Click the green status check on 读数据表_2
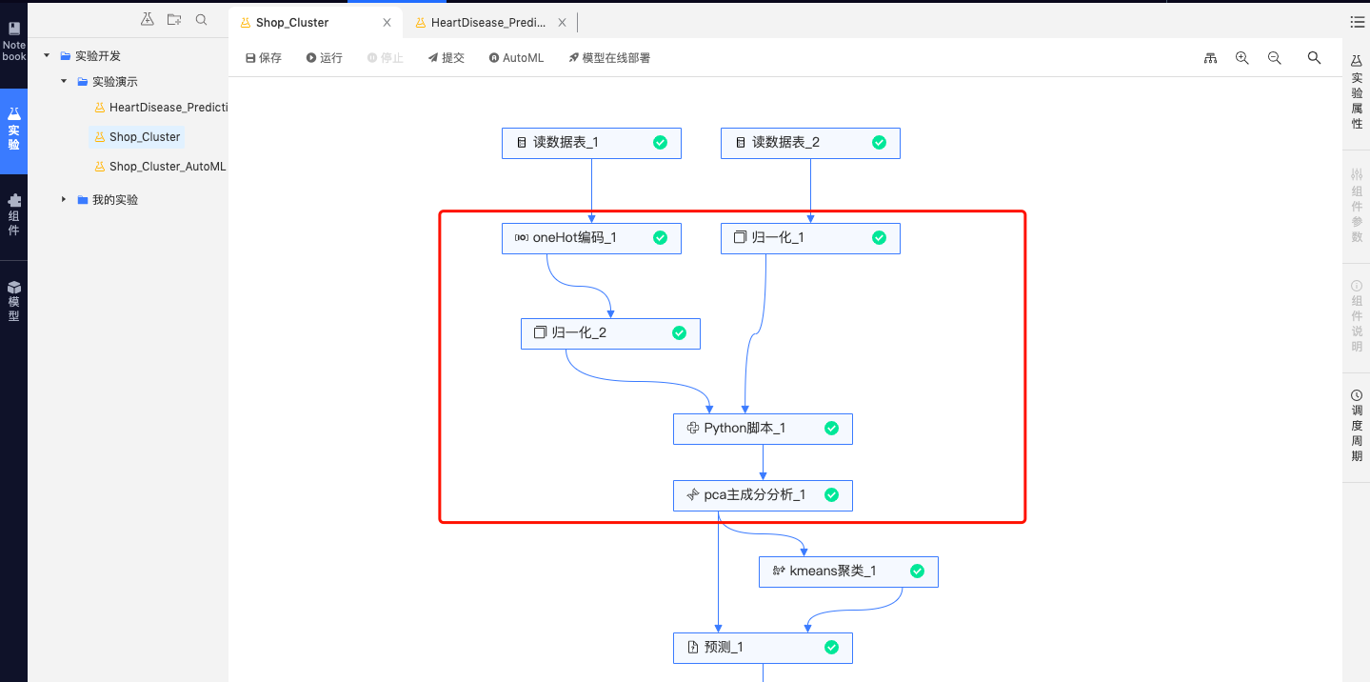Image resolution: width=1370 pixels, height=682 pixels. pos(879,143)
